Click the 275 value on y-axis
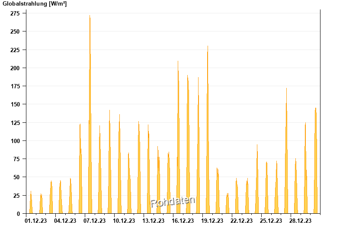 click(15, 13)
